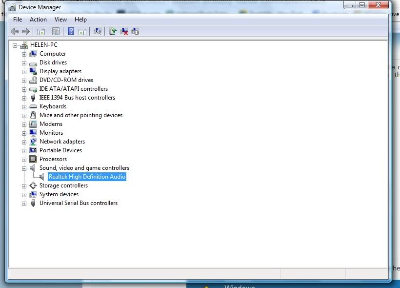
Task: Click the blue Help question mark icon
Action: click(71, 31)
